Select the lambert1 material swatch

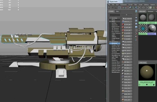152,19
